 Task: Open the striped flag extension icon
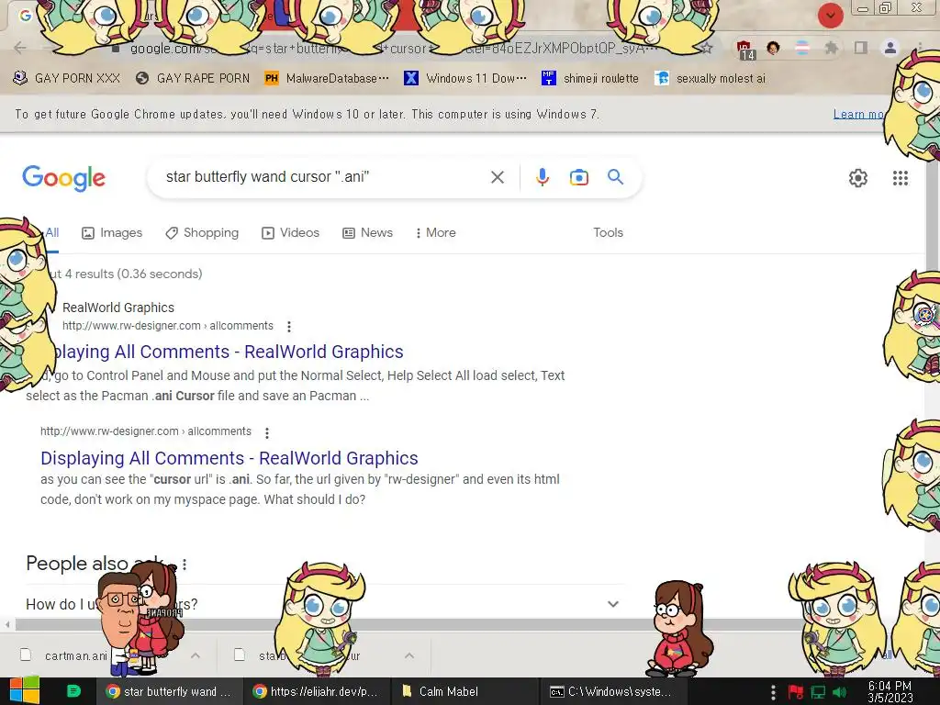pos(802,48)
